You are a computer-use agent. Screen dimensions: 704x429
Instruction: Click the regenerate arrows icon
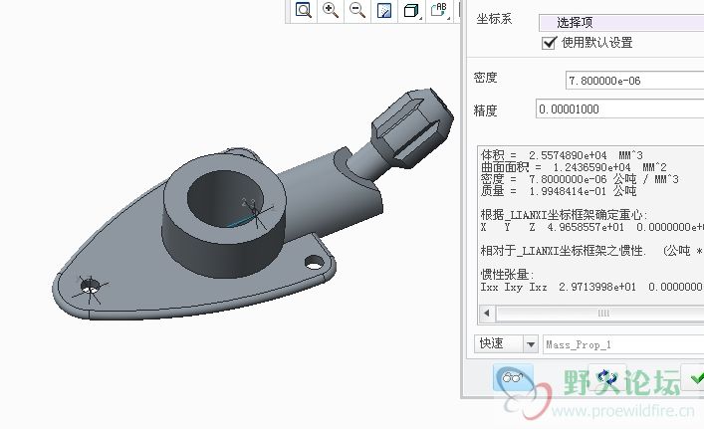tap(607, 378)
